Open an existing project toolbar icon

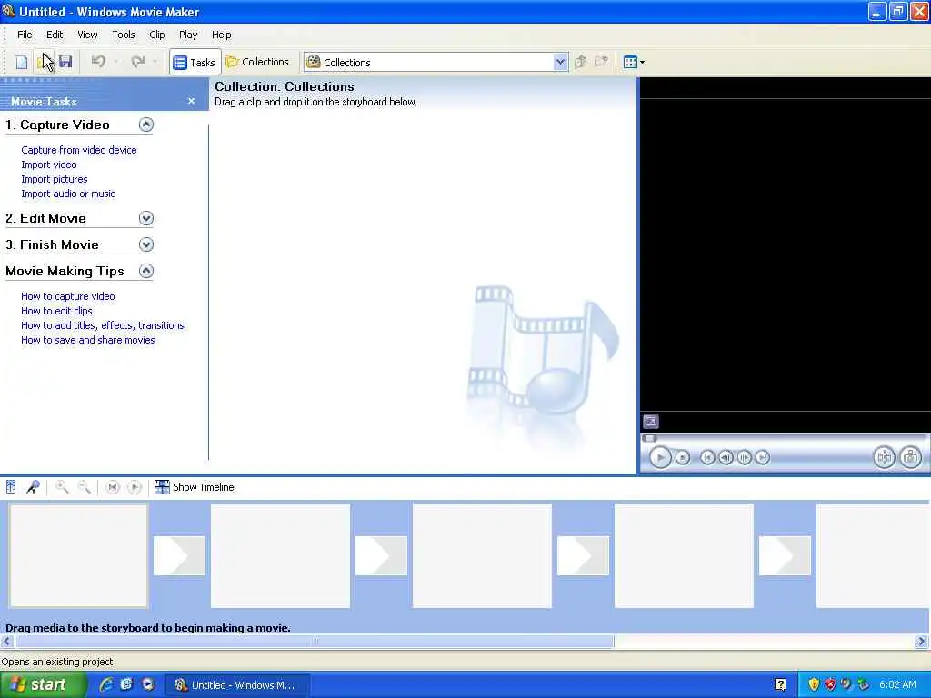pyautogui.click(x=44, y=62)
